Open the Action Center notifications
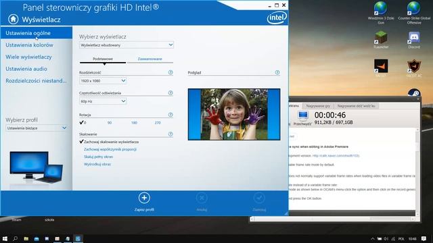 [424, 238]
